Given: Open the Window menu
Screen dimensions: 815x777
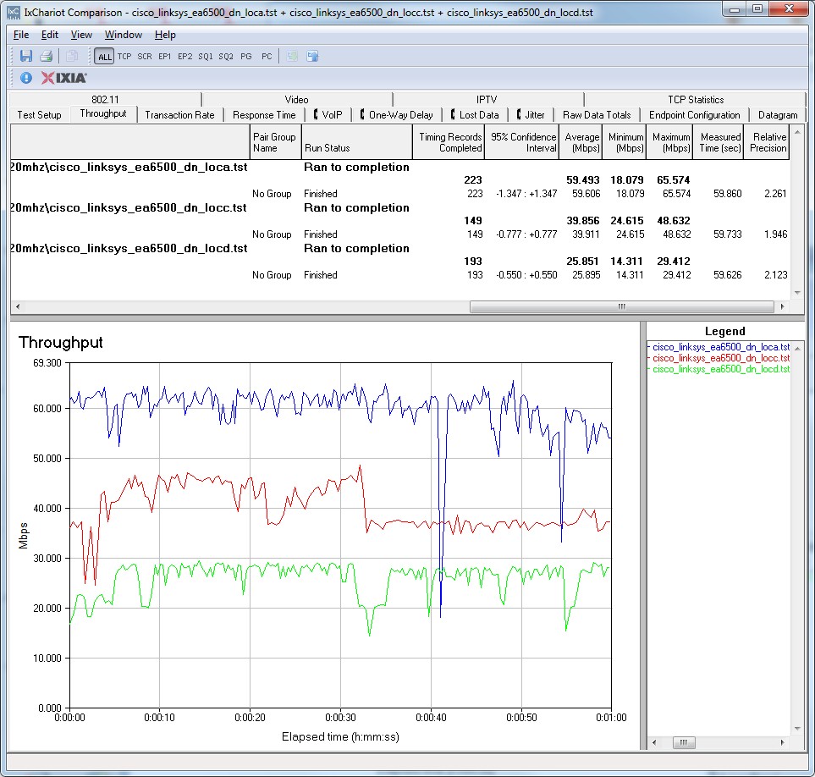Looking at the screenshot, I should tap(124, 35).
